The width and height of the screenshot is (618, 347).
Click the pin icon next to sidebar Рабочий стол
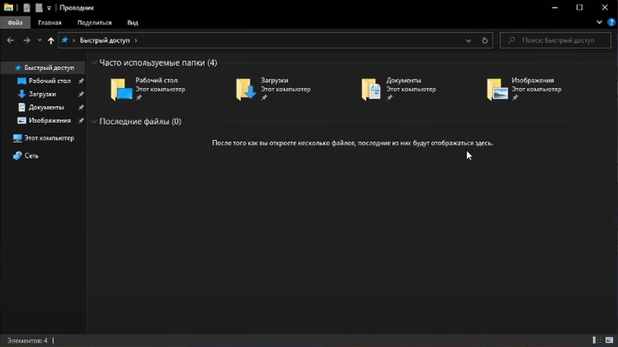click(81, 81)
